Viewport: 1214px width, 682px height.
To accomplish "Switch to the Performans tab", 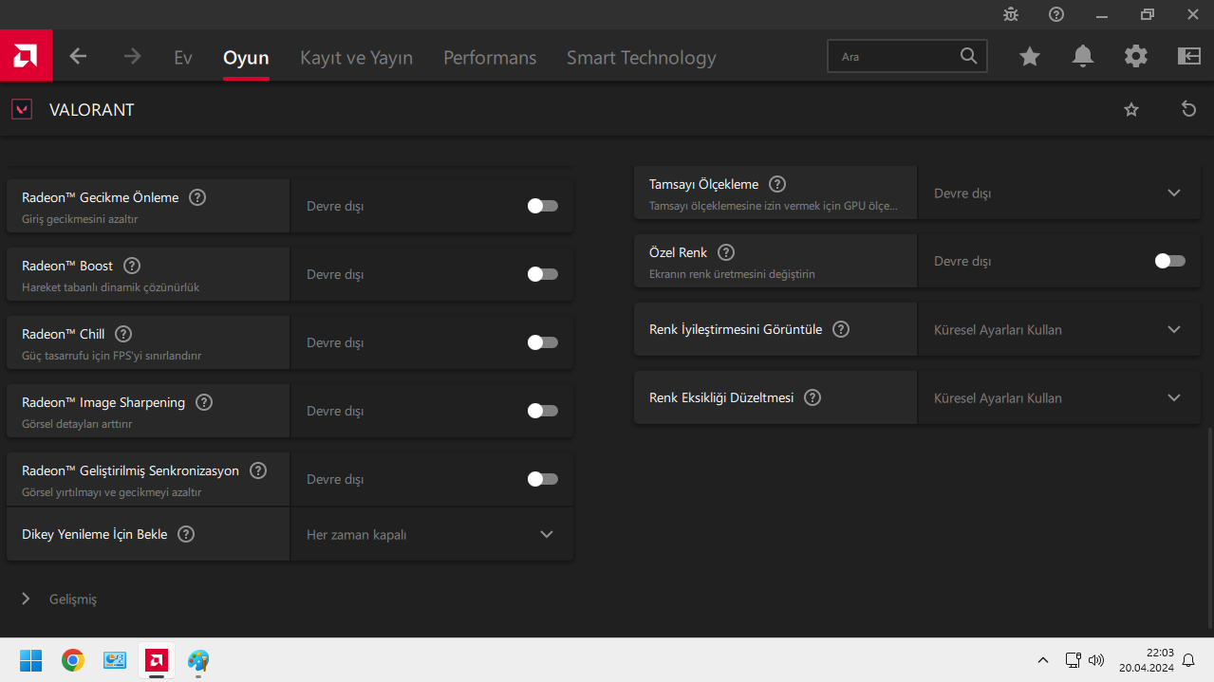I will (x=490, y=58).
